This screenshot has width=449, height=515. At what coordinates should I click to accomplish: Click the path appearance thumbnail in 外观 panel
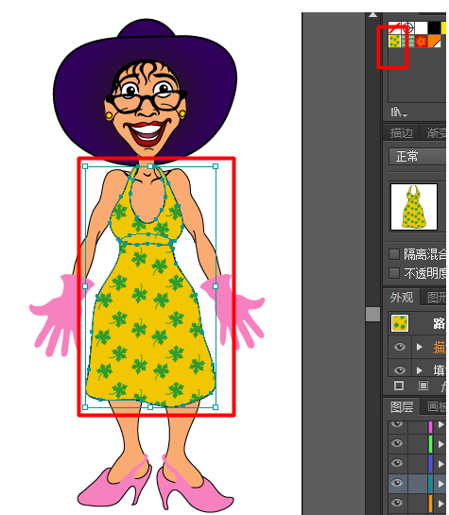click(x=400, y=323)
